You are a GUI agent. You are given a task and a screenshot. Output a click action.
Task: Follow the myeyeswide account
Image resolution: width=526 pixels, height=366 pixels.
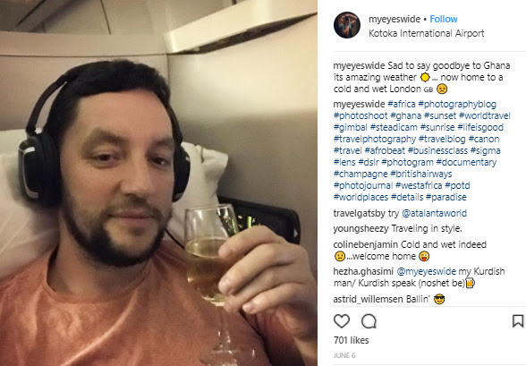pyautogui.click(x=444, y=19)
